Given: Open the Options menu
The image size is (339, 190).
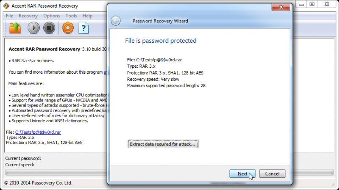Looking at the screenshot, I should (51, 16).
